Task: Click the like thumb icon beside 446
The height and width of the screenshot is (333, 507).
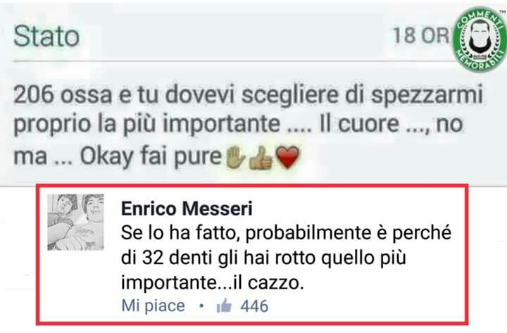Action: tap(224, 306)
